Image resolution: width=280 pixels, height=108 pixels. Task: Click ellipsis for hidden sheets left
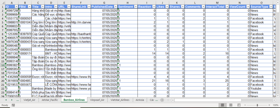pyautogui.click(x=17, y=100)
